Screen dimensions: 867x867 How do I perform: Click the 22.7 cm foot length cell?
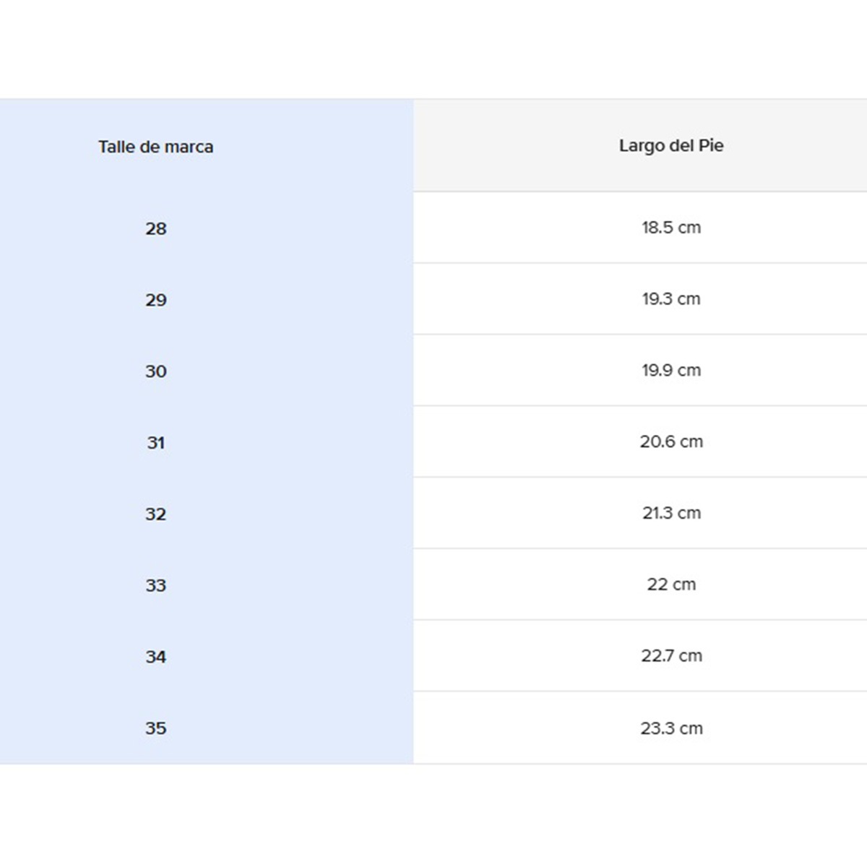coord(671,656)
